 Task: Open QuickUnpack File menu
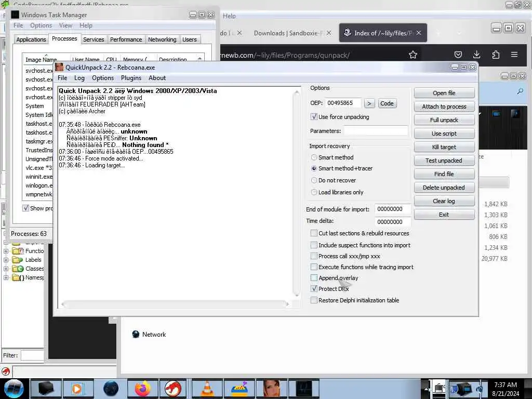pyautogui.click(x=62, y=78)
